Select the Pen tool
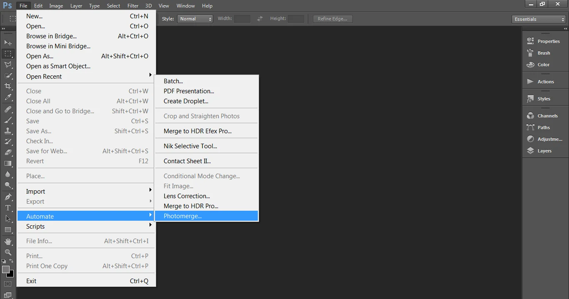The height and width of the screenshot is (299, 569). pyautogui.click(x=8, y=197)
